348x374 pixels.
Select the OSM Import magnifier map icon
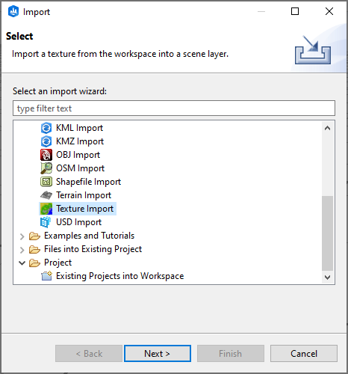(46, 168)
